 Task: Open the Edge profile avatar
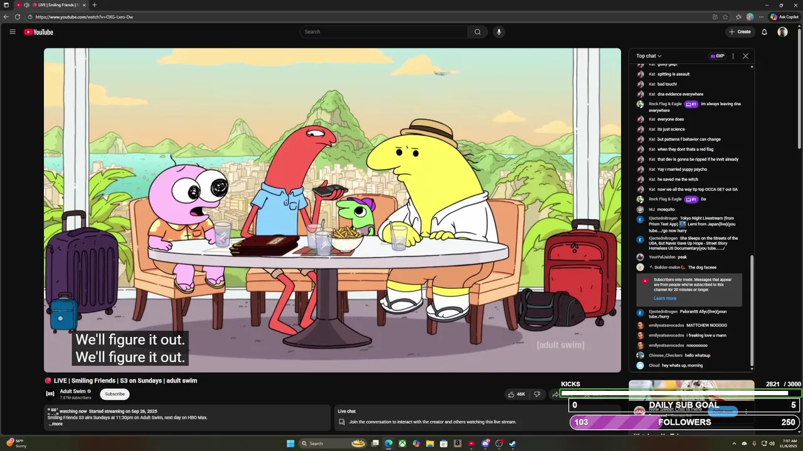(x=750, y=17)
